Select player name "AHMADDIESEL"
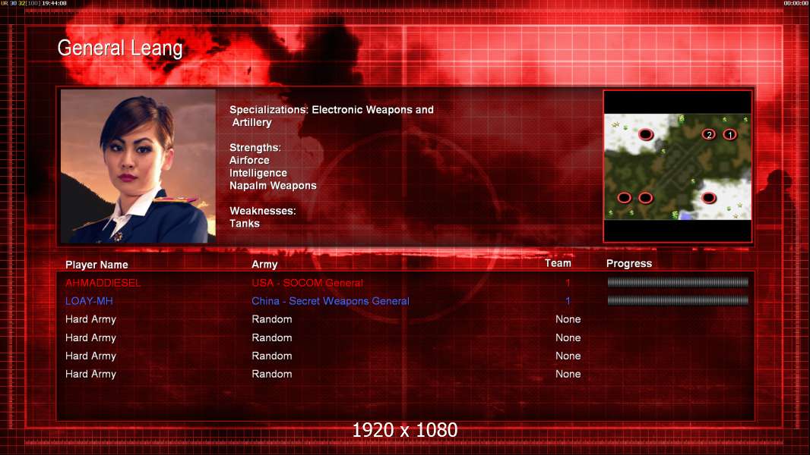The image size is (810, 455). 103,283
